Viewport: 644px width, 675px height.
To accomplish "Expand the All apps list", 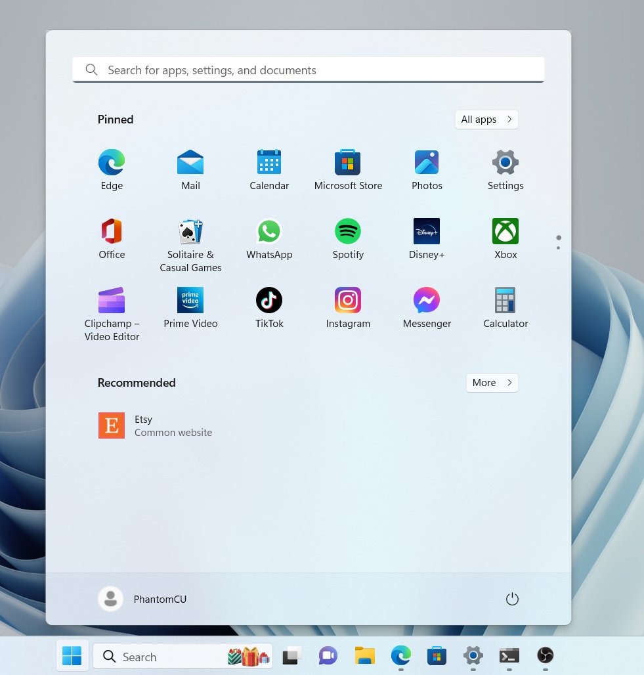I will click(x=486, y=120).
